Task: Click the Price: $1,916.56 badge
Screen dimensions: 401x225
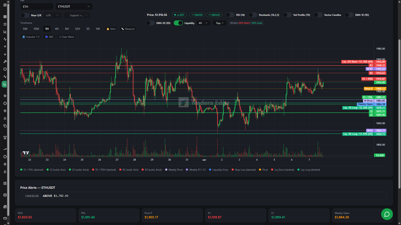Action: tap(157, 15)
